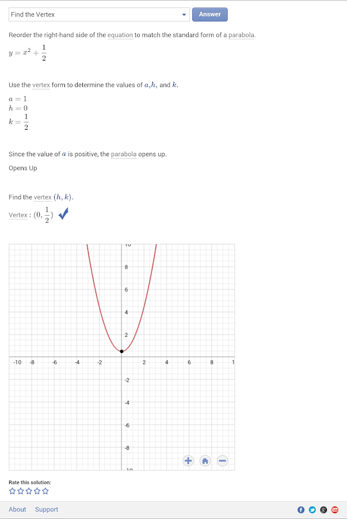Open the Facebook share icon
Screen dimensions: 347x519
[301, 510]
